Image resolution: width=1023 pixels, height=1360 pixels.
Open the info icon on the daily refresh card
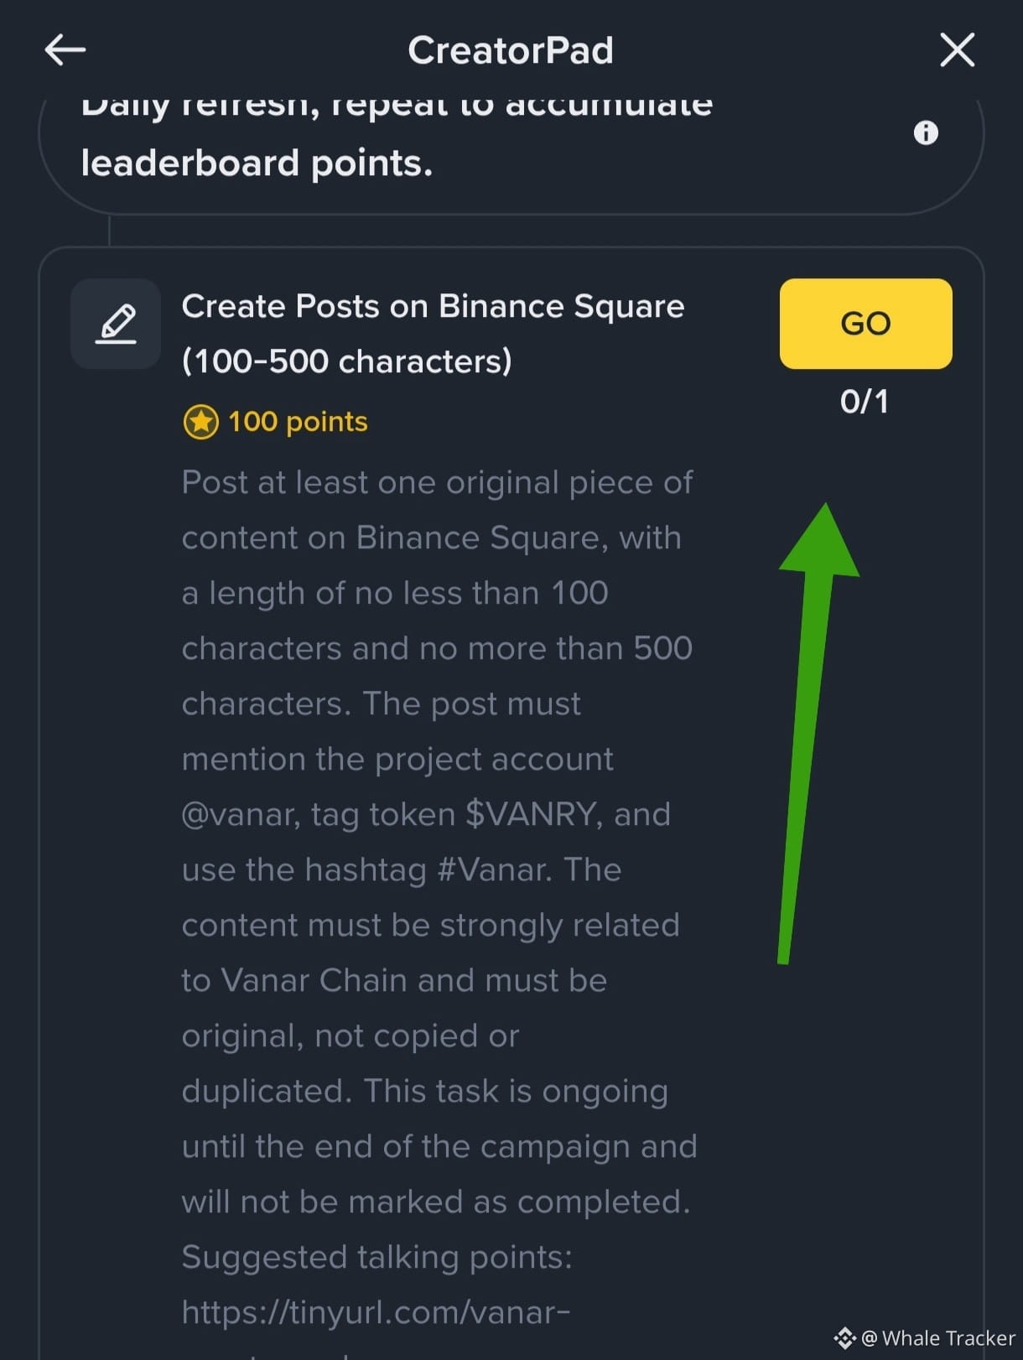[926, 132]
